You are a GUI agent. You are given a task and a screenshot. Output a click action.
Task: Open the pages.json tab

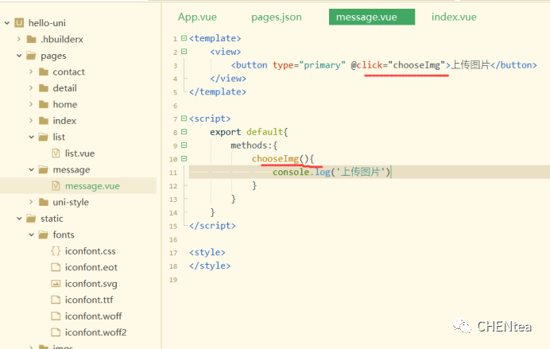tap(276, 17)
